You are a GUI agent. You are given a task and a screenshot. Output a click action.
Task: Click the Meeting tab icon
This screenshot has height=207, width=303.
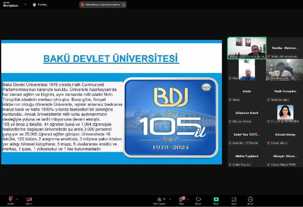[x=35, y=5]
